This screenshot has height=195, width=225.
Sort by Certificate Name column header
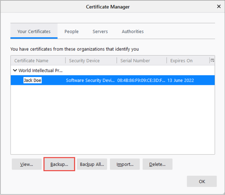[x=31, y=61]
